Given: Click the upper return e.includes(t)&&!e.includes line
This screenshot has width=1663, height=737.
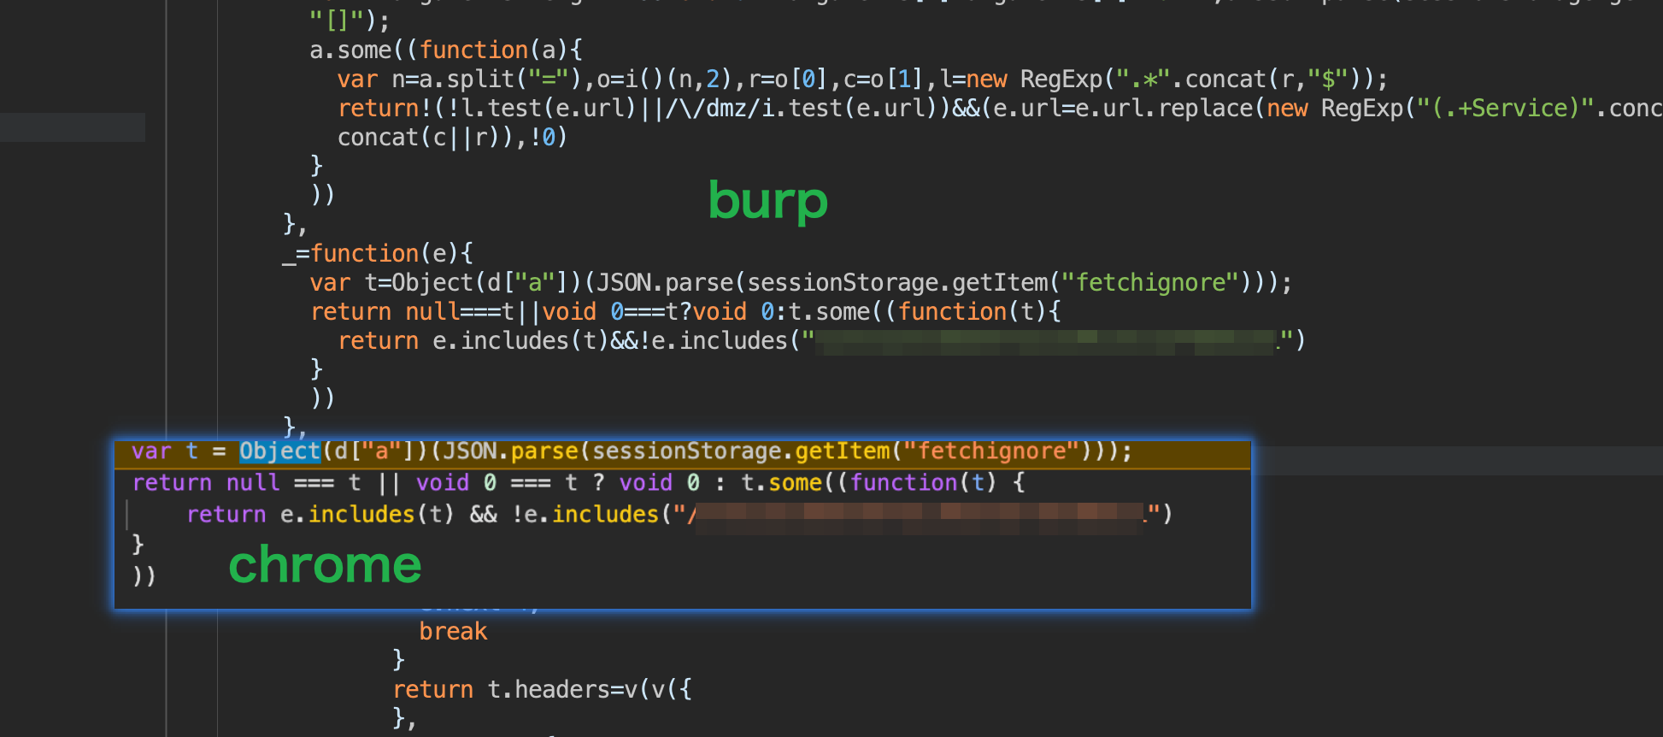Looking at the screenshot, I should [821, 341].
